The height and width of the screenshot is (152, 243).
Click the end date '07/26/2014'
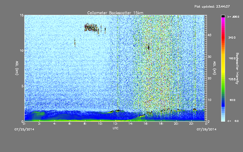click(207, 130)
